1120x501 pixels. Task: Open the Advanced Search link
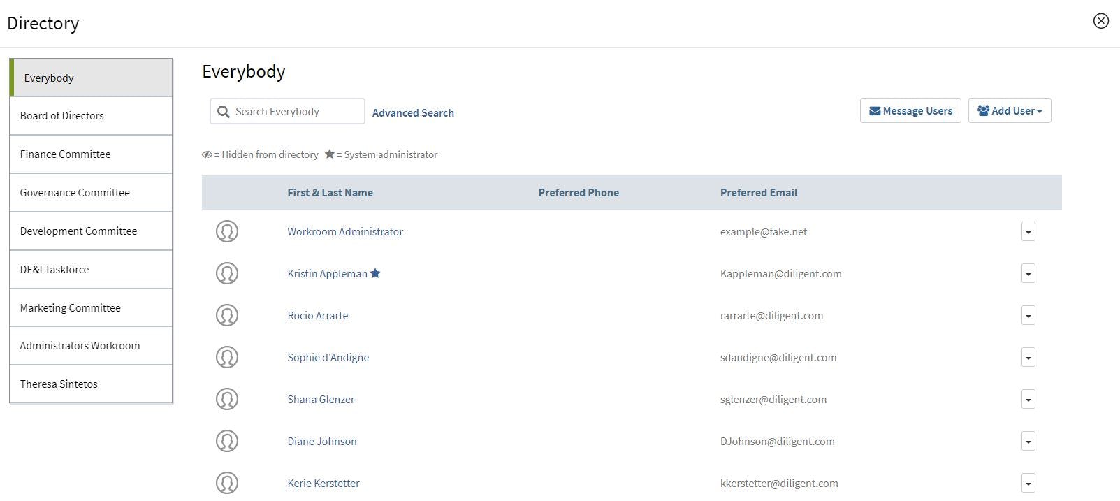pos(413,113)
